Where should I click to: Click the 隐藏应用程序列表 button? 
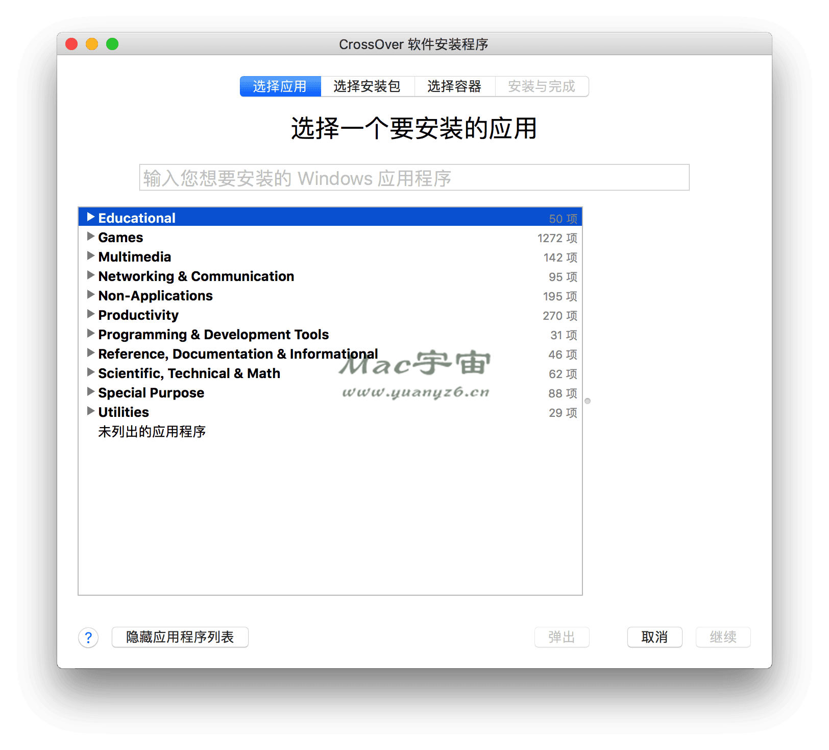coord(180,637)
